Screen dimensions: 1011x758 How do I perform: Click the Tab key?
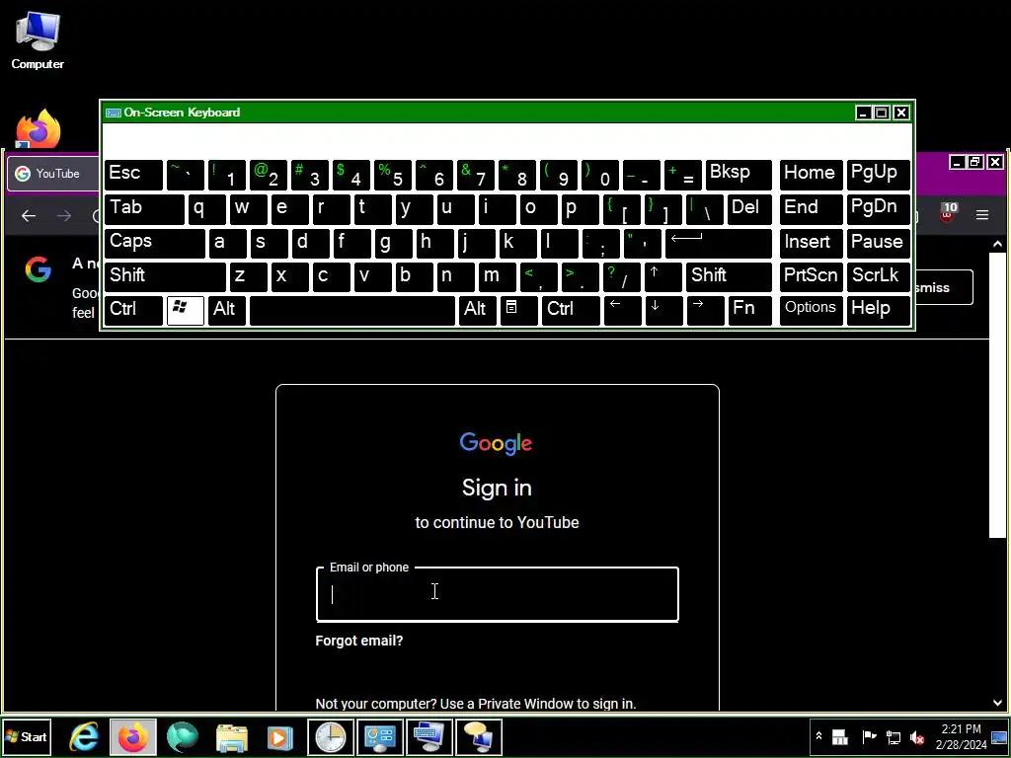click(x=144, y=209)
